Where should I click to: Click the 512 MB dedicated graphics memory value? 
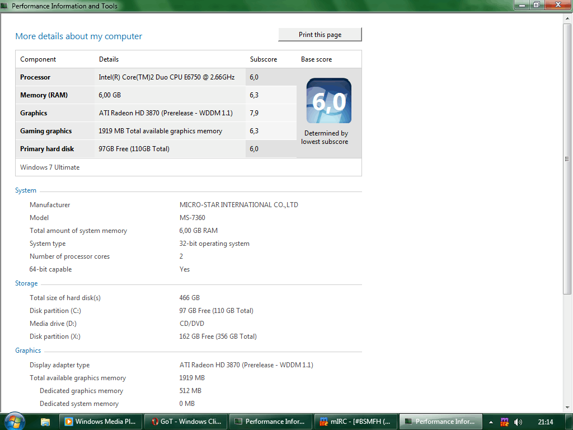[190, 390]
